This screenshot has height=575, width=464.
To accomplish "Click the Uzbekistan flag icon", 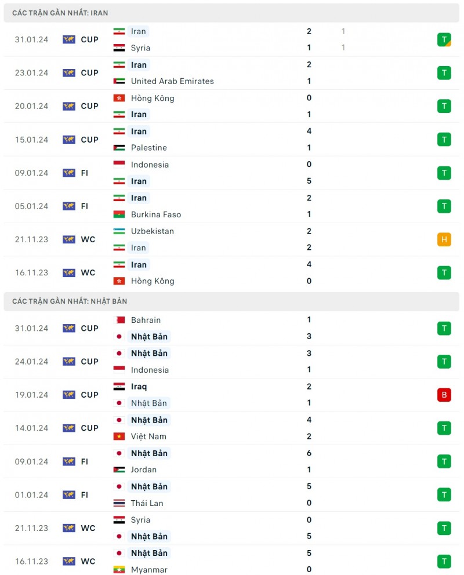I will (x=119, y=231).
